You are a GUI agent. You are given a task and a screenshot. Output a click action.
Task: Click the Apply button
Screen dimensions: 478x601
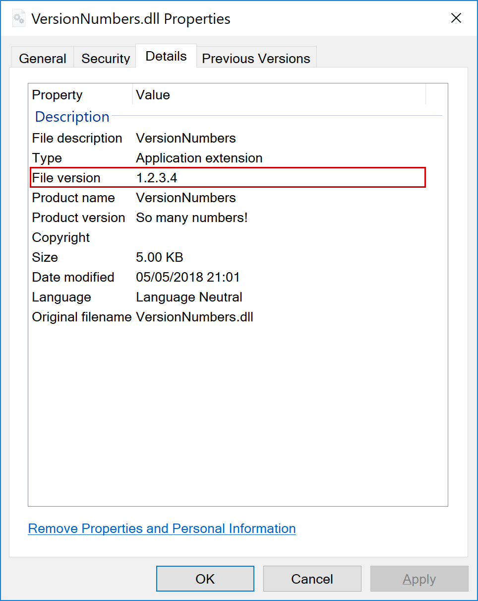click(419, 579)
